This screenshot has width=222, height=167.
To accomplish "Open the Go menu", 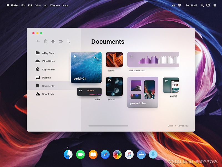I will (x=46, y=5).
